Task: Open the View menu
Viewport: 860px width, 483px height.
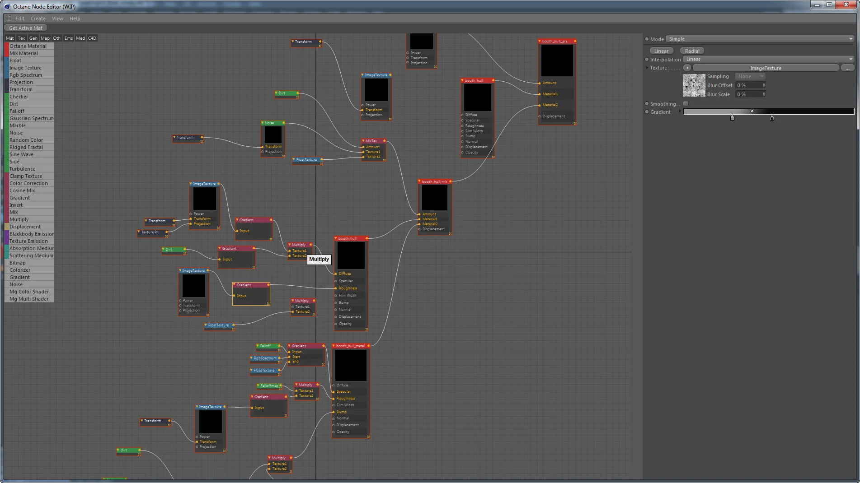Action: click(x=57, y=19)
